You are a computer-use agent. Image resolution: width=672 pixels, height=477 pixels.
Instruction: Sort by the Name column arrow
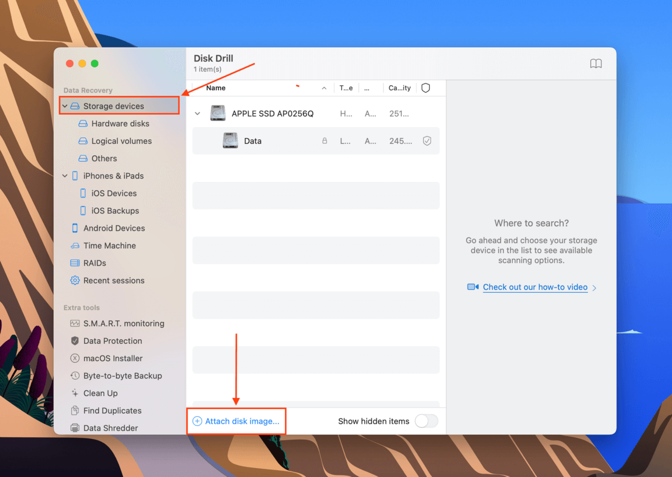(324, 88)
